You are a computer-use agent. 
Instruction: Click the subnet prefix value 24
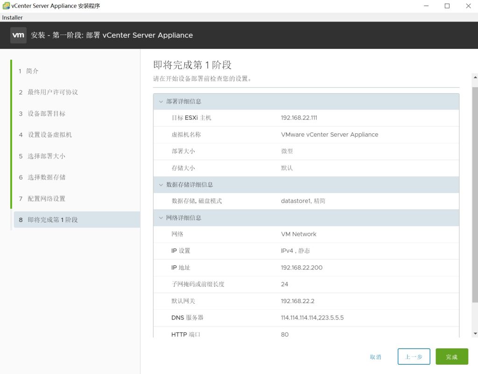click(284, 284)
